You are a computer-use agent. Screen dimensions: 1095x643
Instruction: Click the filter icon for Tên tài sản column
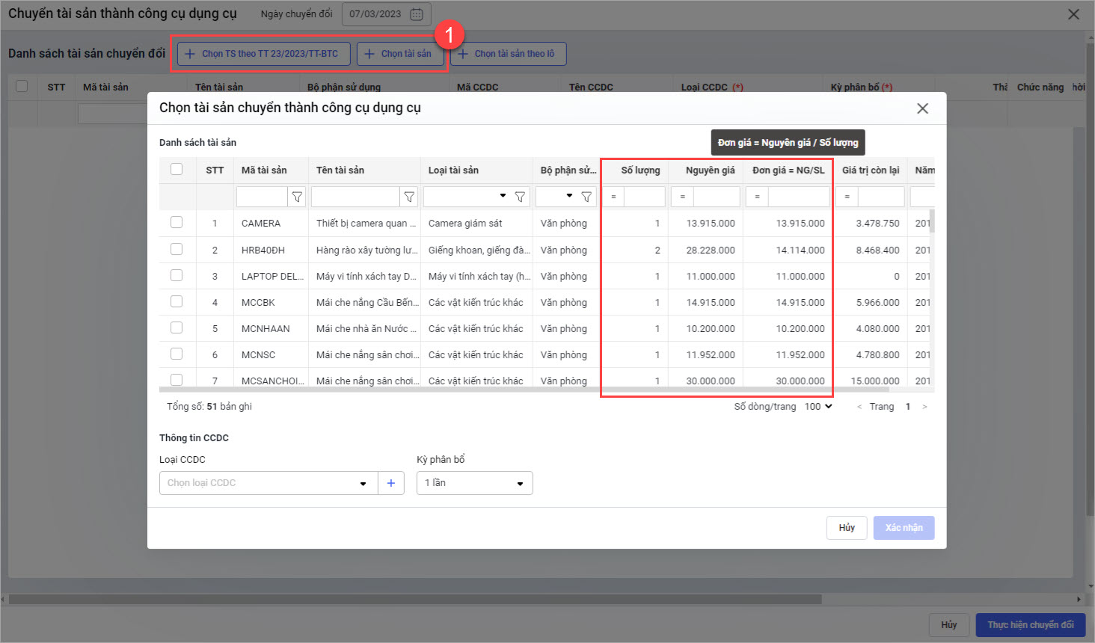pyautogui.click(x=409, y=197)
